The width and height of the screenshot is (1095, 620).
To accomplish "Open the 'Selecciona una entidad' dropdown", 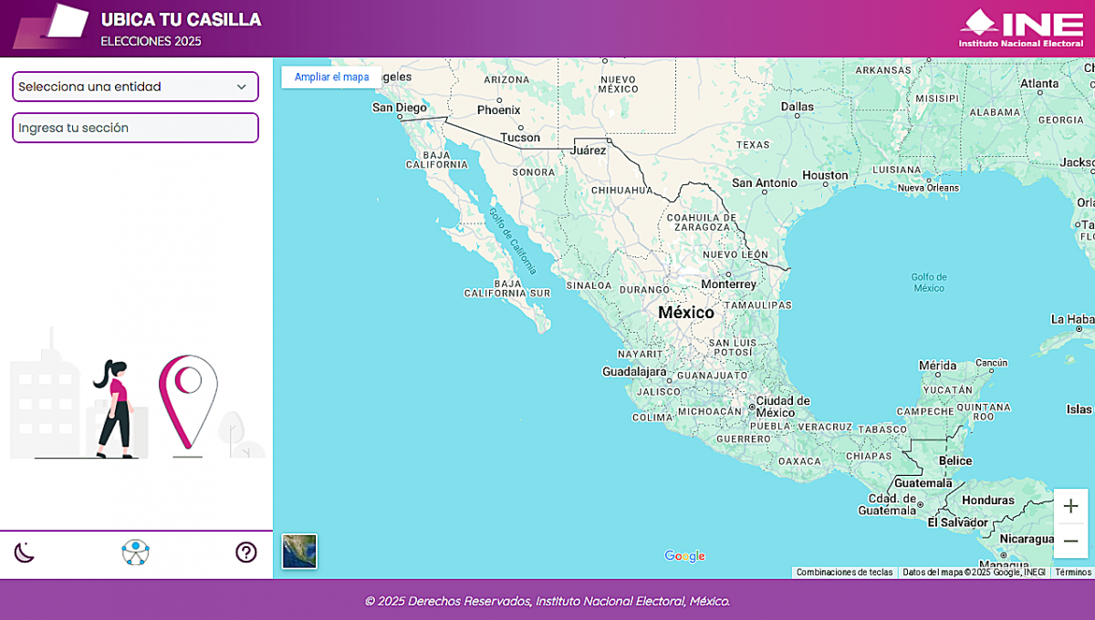I will tap(135, 87).
